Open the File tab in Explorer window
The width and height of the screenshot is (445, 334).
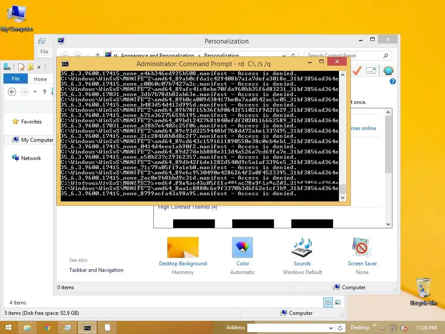tap(16, 79)
